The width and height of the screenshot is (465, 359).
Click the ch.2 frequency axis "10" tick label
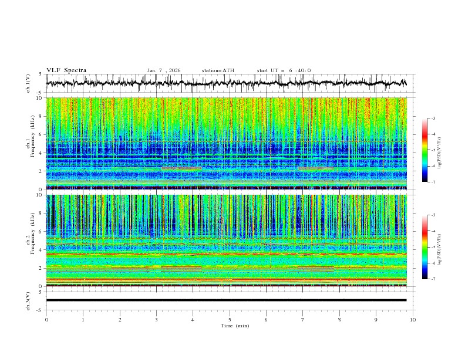click(39, 195)
